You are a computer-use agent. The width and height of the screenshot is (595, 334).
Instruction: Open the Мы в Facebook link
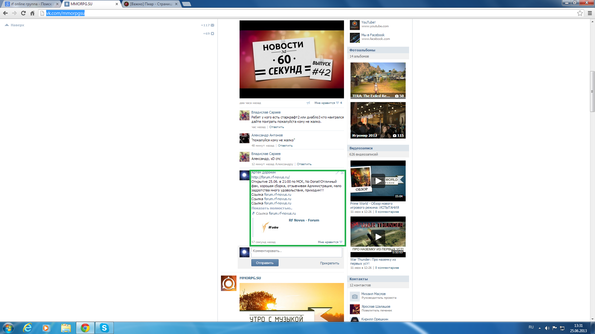pyautogui.click(x=373, y=35)
